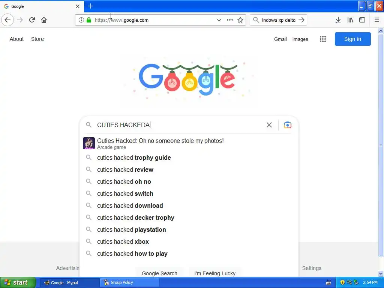384x288 pixels.
Task: Choose suggestion cuties hacked xbox
Action: [189, 242]
